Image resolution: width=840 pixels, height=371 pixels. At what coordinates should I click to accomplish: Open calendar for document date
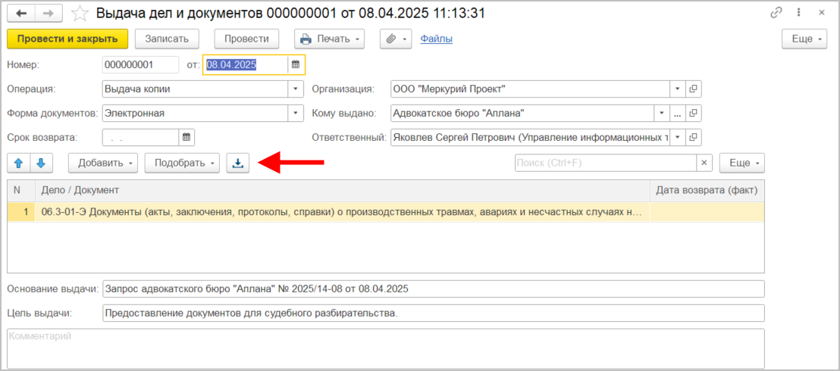tap(296, 65)
